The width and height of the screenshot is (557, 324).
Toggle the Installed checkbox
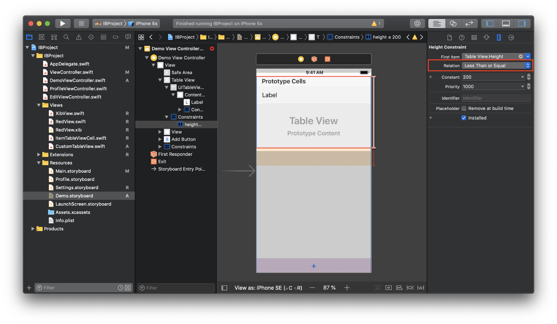pos(464,118)
